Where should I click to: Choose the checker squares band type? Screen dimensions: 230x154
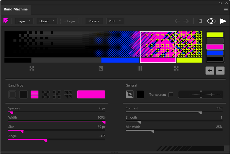57,94
